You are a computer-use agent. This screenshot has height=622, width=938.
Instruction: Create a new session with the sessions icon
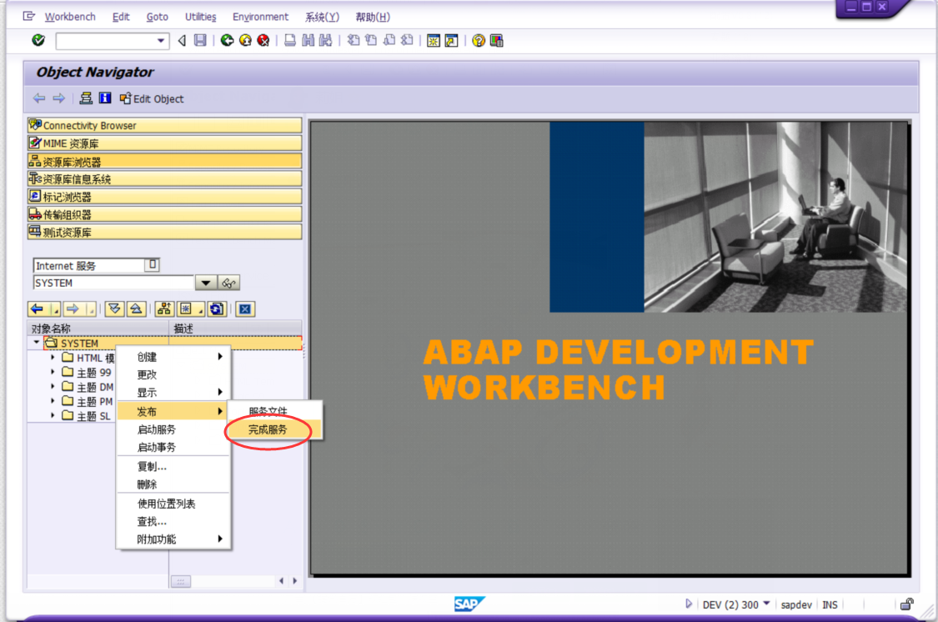433,40
